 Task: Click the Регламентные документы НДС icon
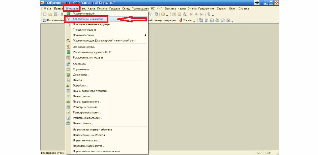tap(68, 52)
